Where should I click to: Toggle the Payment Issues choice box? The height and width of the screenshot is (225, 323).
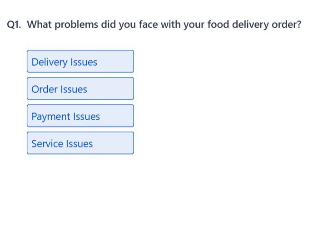[80, 116]
